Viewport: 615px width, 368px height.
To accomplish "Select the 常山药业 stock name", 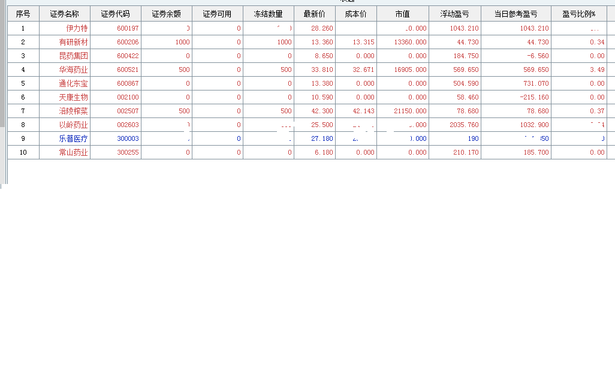I will [x=73, y=152].
